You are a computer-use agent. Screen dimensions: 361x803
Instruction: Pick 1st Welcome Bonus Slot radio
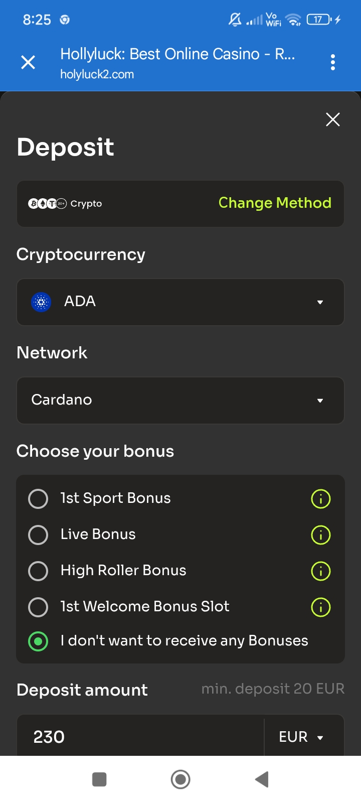(38, 607)
